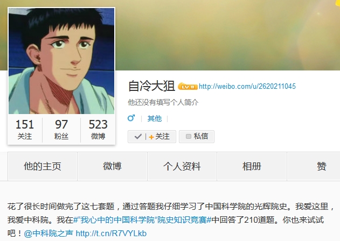Follow the user with the 关注 button
The image size is (340, 241).
[152, 137]
